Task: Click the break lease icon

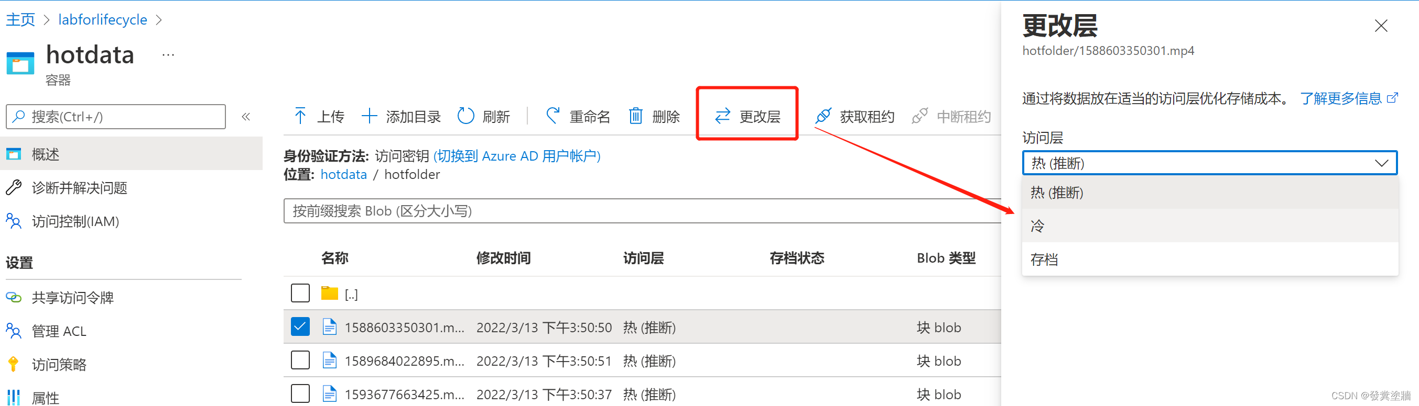Action: [919, 116]
